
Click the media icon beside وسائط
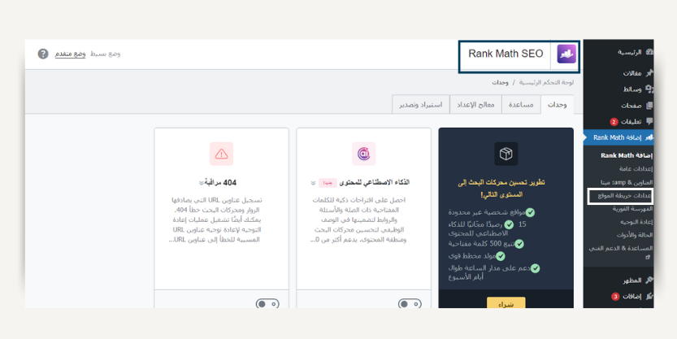pos(649,89)
